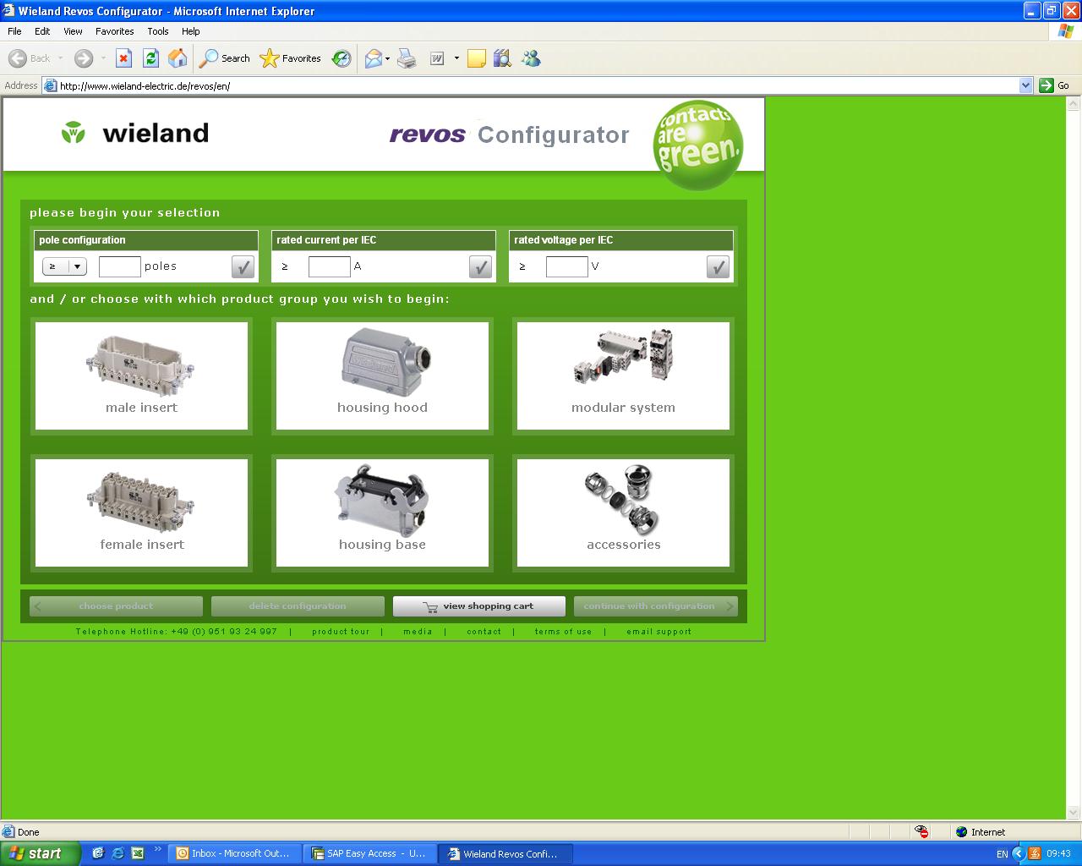
Task: Open the product tour link
Action: pos(341,632)
